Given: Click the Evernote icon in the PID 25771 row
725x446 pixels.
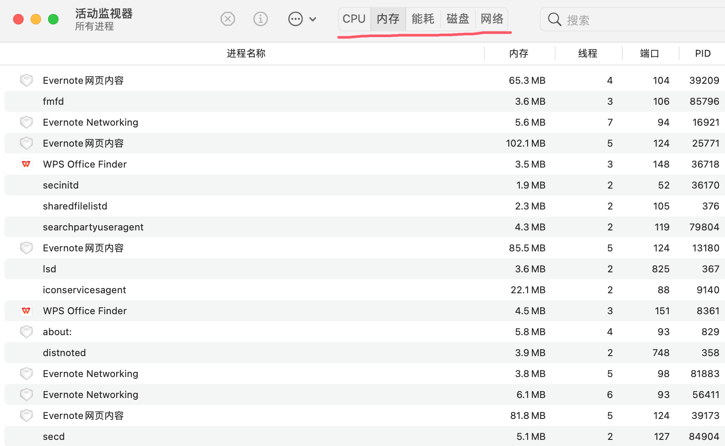Looking at the screenshot, I should coord(27,143).
